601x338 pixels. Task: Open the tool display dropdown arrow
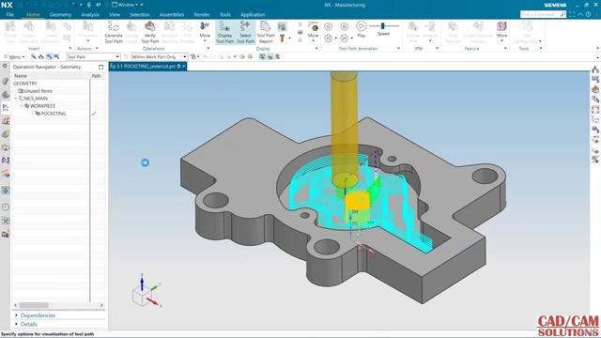tap(289, 38)
